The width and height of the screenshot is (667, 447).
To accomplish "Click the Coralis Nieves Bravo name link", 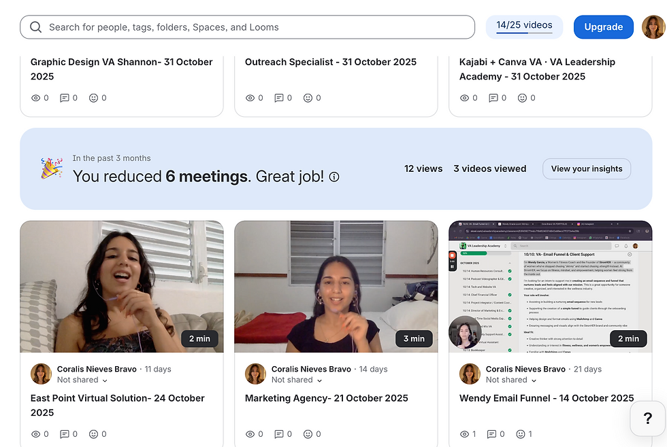I will point(97,368).
